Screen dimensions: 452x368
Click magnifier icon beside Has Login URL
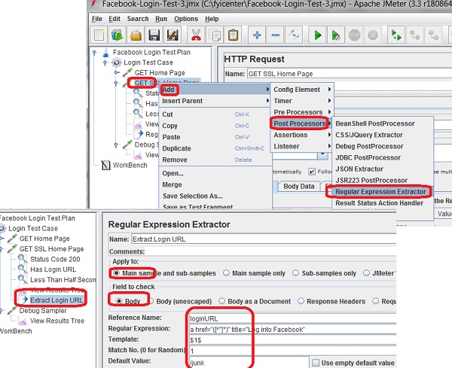[x=23, y=269]
